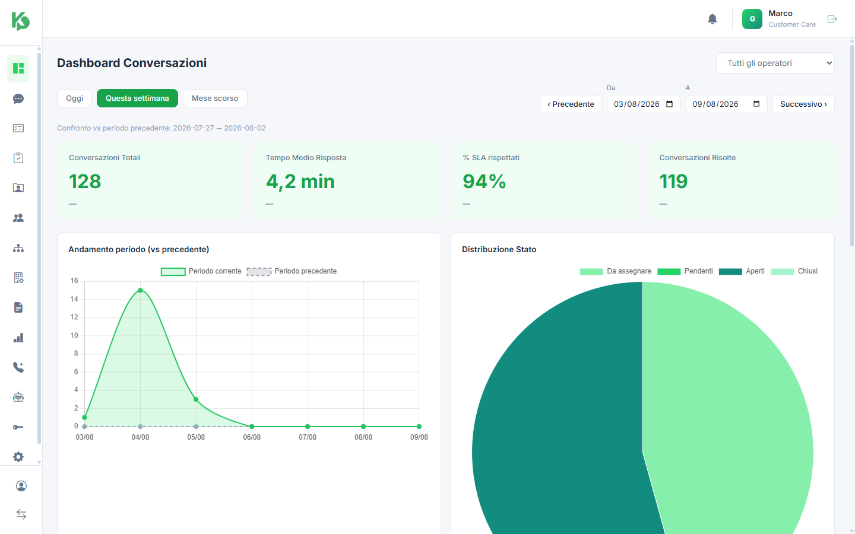Open the organization hierarchy icon
This screenshot has height=534, width=855.
click(x=18, y=248)
